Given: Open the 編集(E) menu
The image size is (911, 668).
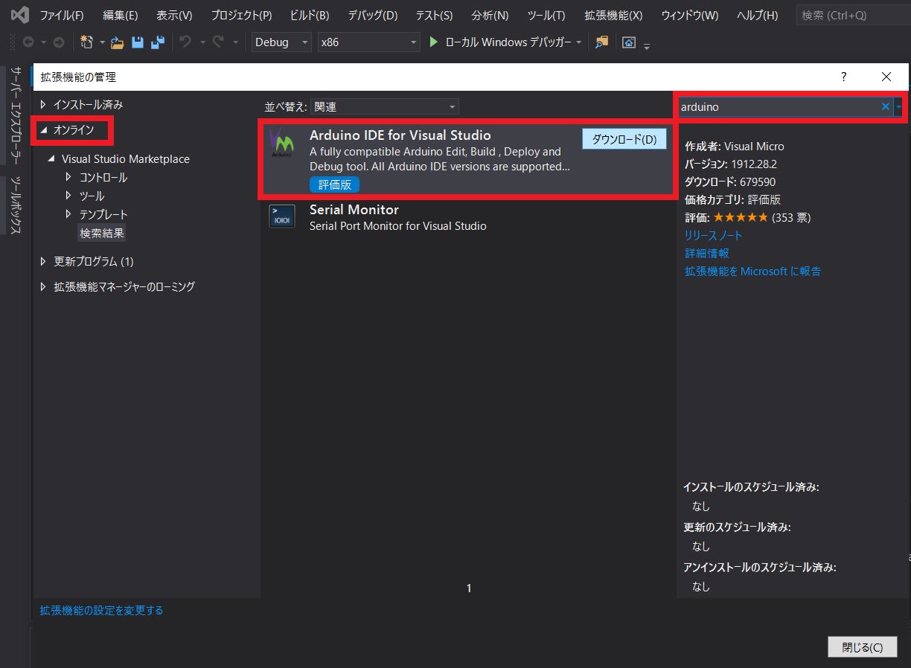Looking at the screenshot, I should point(121,15).
